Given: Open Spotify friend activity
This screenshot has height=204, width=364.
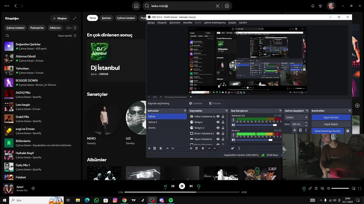Looking at the screenshot, I should tap(320, 6).
